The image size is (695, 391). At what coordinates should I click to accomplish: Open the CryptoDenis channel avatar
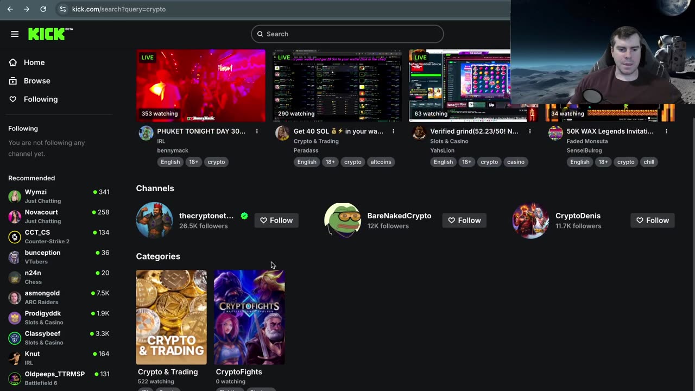pos(530,220)
